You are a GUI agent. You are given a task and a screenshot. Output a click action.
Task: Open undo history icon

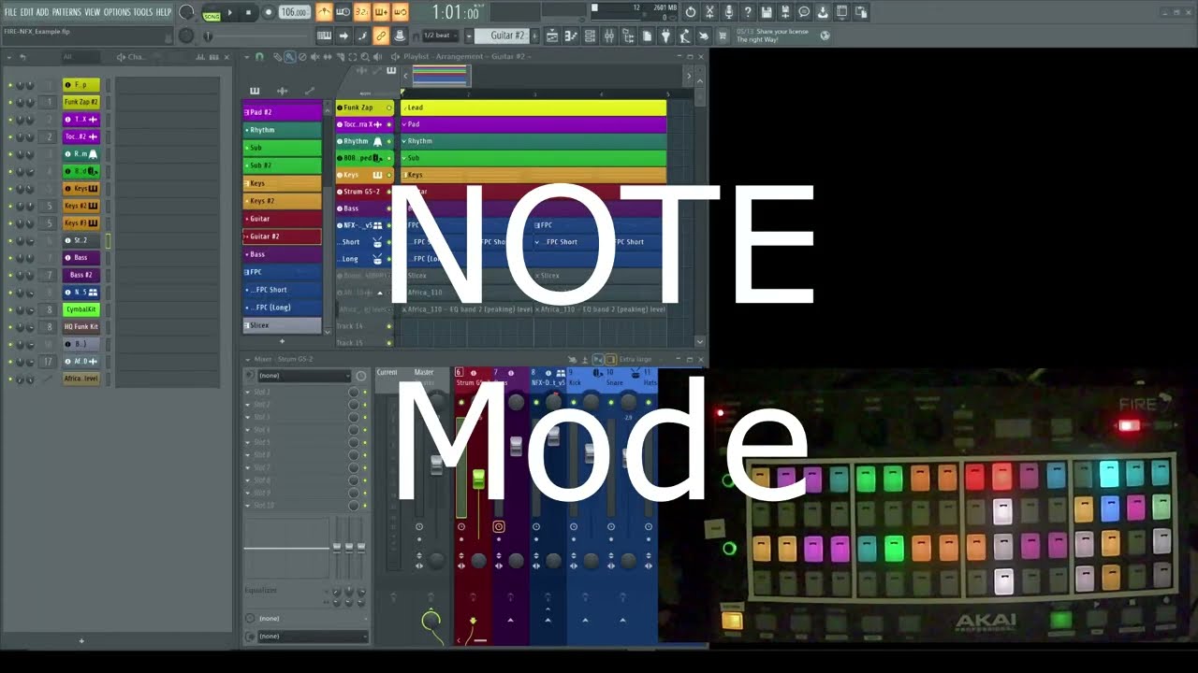[691, 12]
